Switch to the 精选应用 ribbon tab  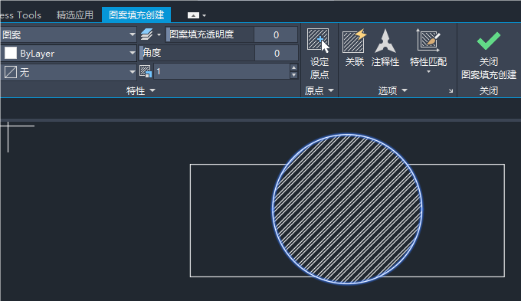[x=75, y=15]
